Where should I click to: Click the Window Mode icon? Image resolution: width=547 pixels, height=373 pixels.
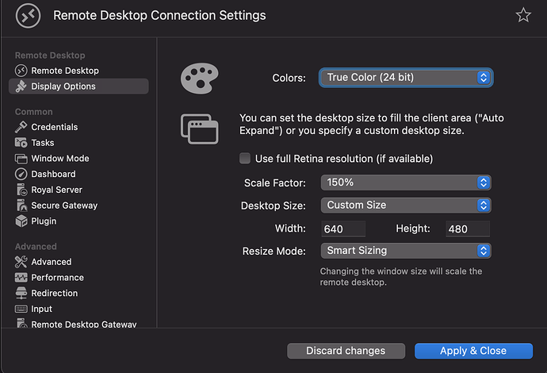(x=21, y=159)
